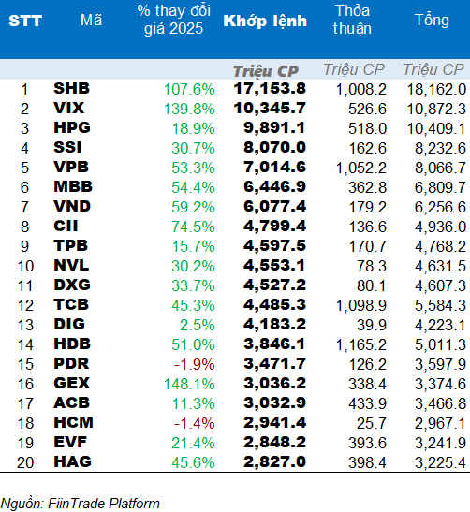Select the HCM ticker cell
The height and width of the screenshot is (512, 470).
73,422
